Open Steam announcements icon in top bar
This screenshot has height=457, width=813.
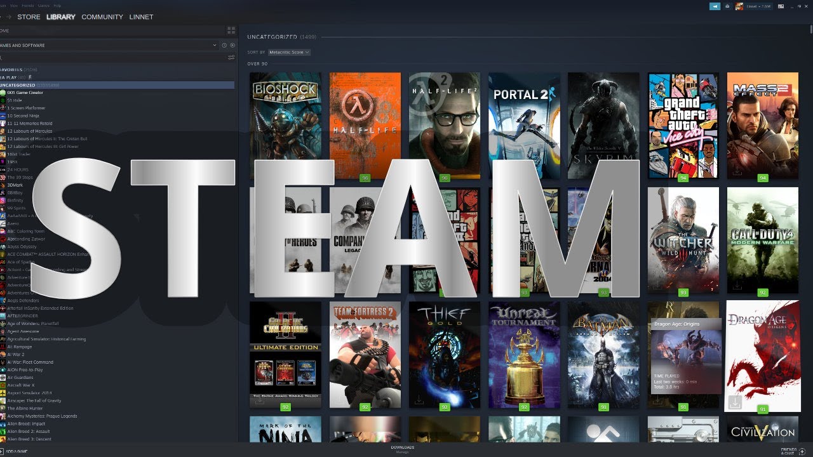pos(715,6)
